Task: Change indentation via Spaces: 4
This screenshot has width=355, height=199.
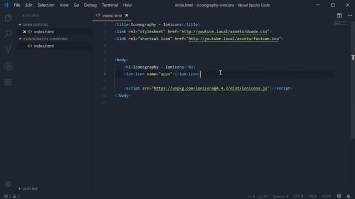Action: (280, 196)
